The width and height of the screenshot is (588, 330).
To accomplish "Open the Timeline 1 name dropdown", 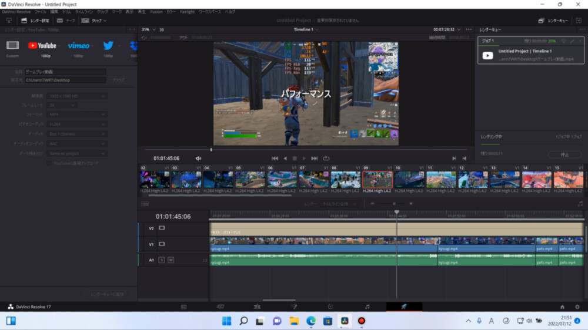I will (x=306, y=29).
